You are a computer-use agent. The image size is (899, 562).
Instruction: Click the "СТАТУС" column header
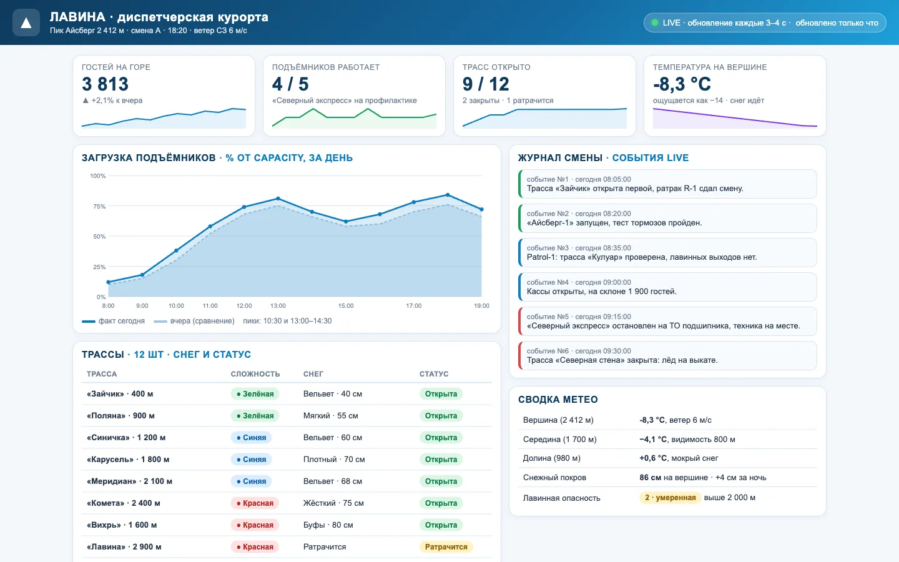[434, 374]
